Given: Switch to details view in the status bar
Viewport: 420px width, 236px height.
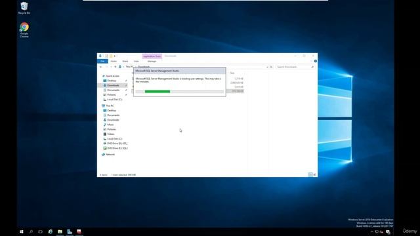Looking at the screenshot, I should click(x=310, y=175).
